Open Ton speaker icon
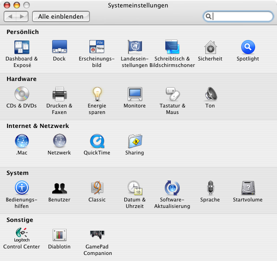 [211, 94]
